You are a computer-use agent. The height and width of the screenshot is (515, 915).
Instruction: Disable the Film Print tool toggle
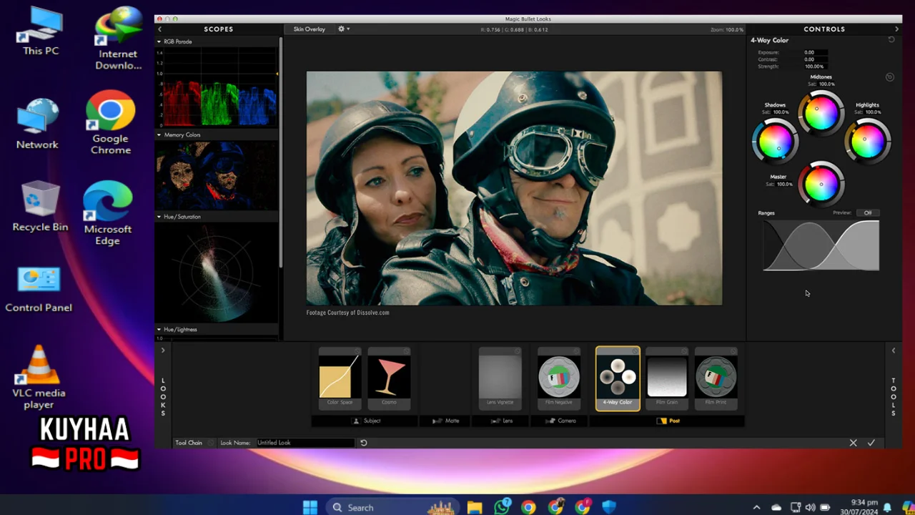coord(733,351)
